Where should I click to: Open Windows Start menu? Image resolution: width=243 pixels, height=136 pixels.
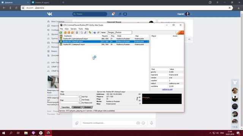point(3,133)
